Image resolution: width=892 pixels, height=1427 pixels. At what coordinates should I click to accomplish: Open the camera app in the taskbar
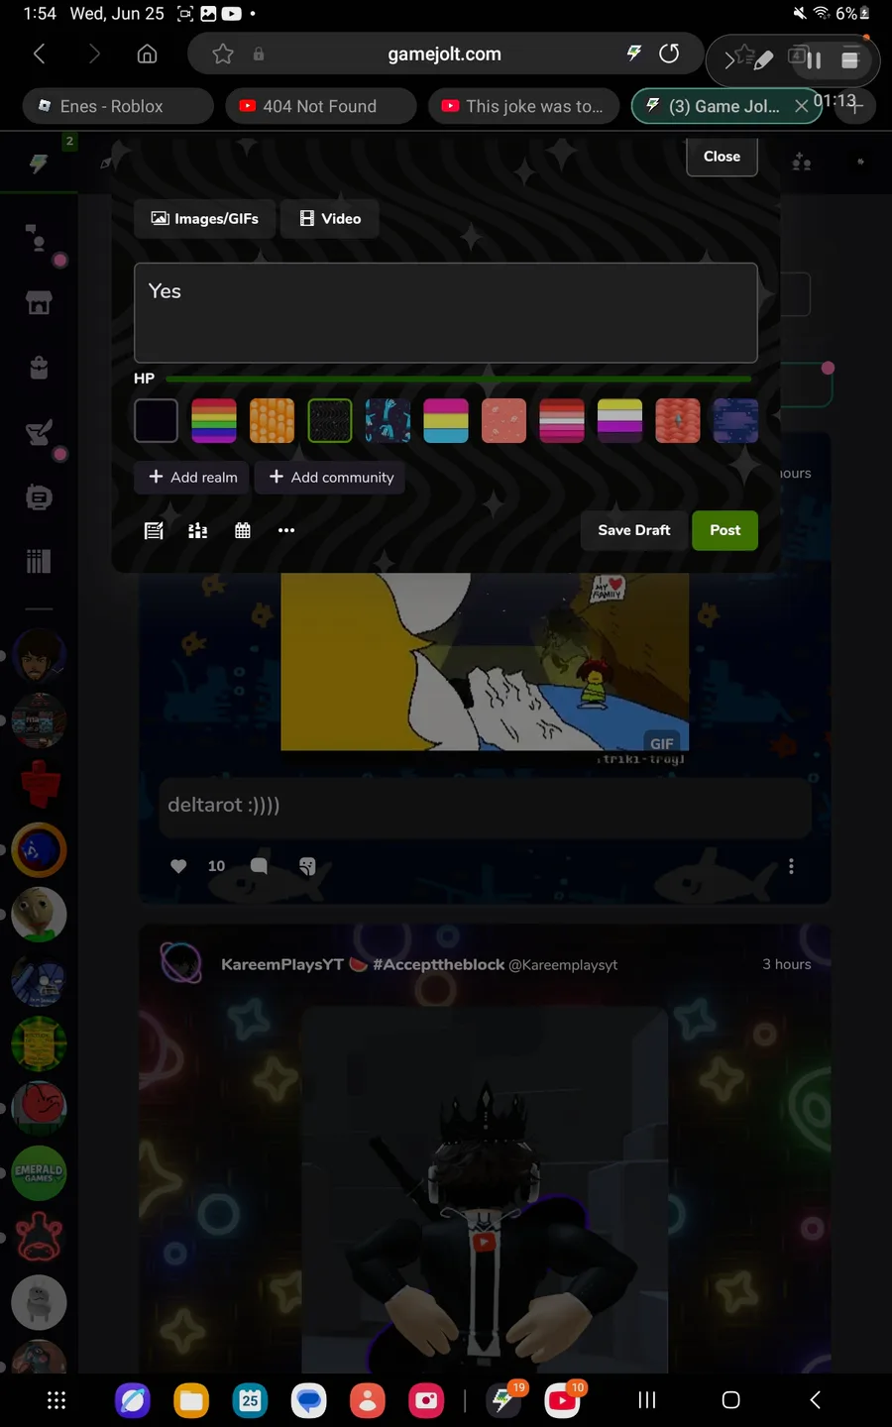(426, 1400)
